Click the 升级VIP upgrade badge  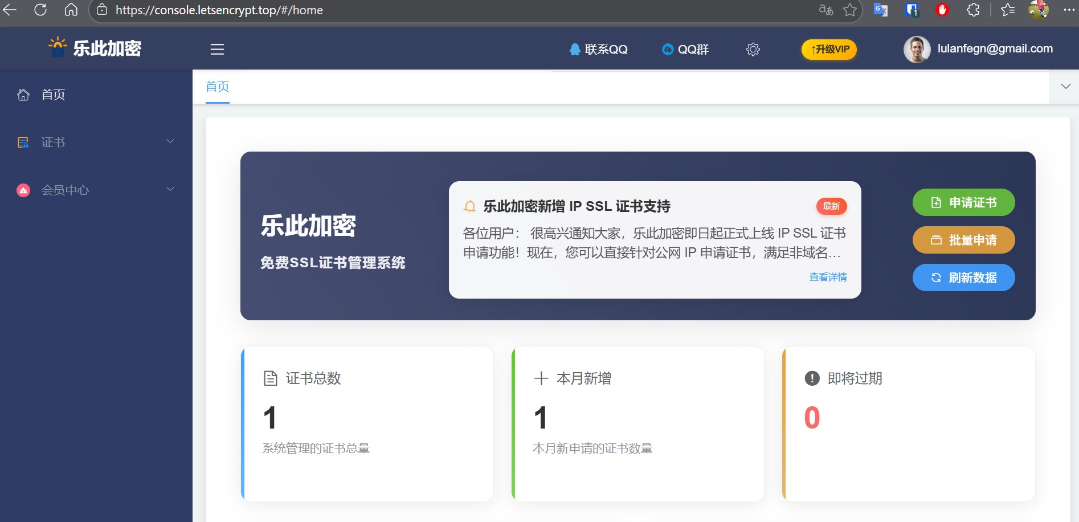click(x=829, y=50)
